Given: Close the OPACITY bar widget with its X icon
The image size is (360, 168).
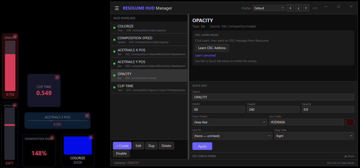Looking at the screenshot, I should coord(15,36).
